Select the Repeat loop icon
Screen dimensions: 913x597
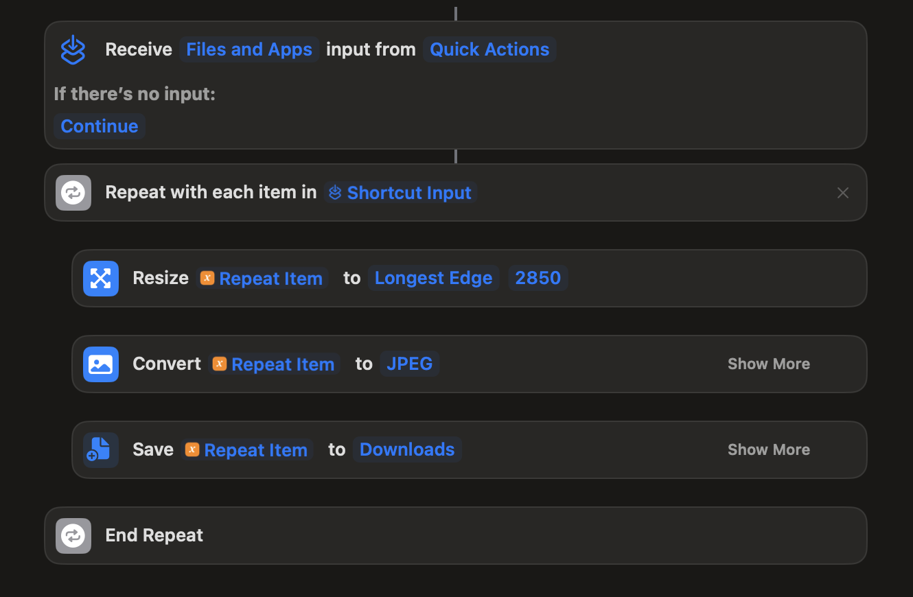73,193
